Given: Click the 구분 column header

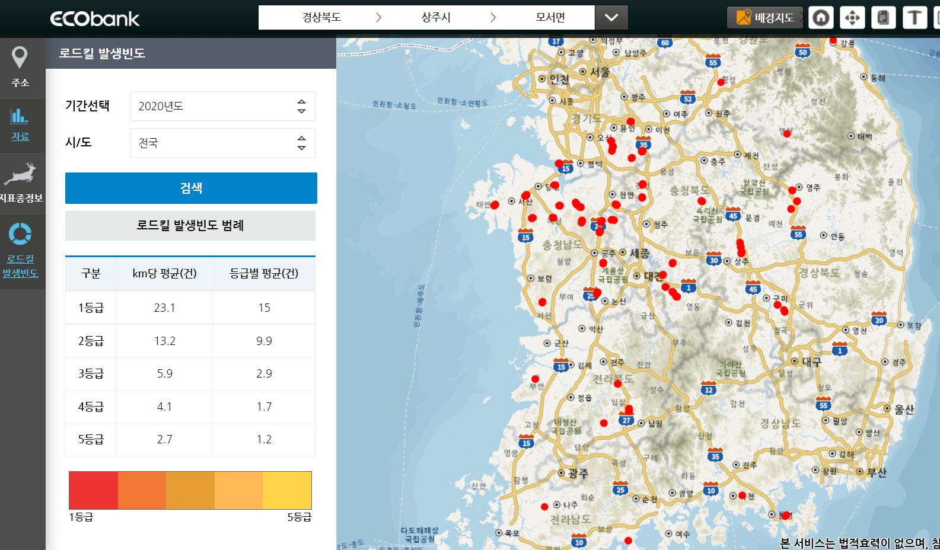Looking at the screenshot, I should click(x=91, y=273).
